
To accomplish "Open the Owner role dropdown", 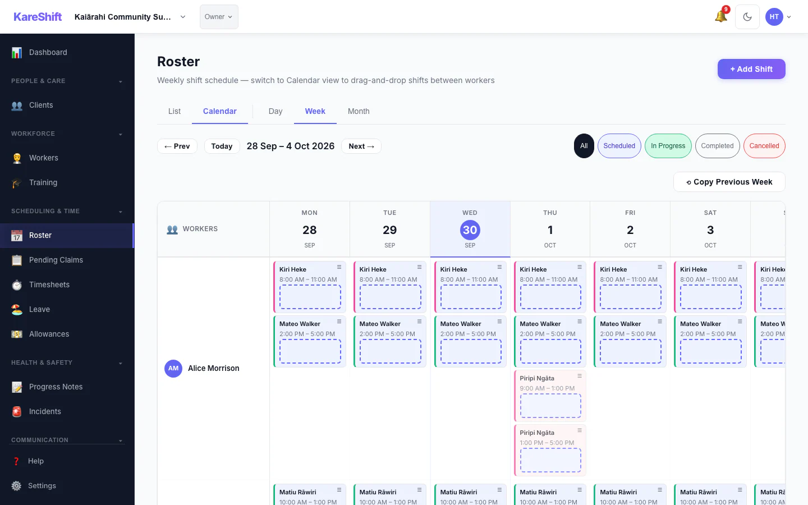I will [219, 17].
